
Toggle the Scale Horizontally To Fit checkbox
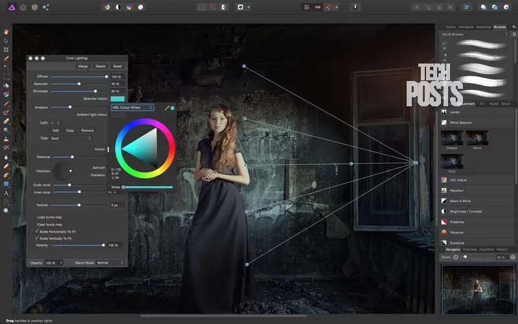pyautogui.click(x=37, y=231)
